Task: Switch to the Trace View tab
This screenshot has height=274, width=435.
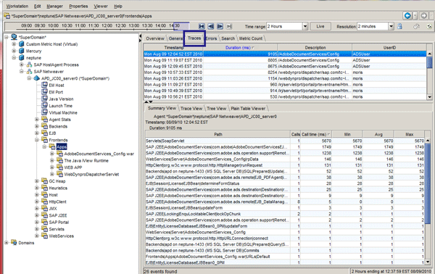Action: click(x=191, y=109)
